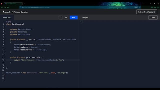
Task: Select the Online PHP Compiler browser tab
Action: coord(13,4)
